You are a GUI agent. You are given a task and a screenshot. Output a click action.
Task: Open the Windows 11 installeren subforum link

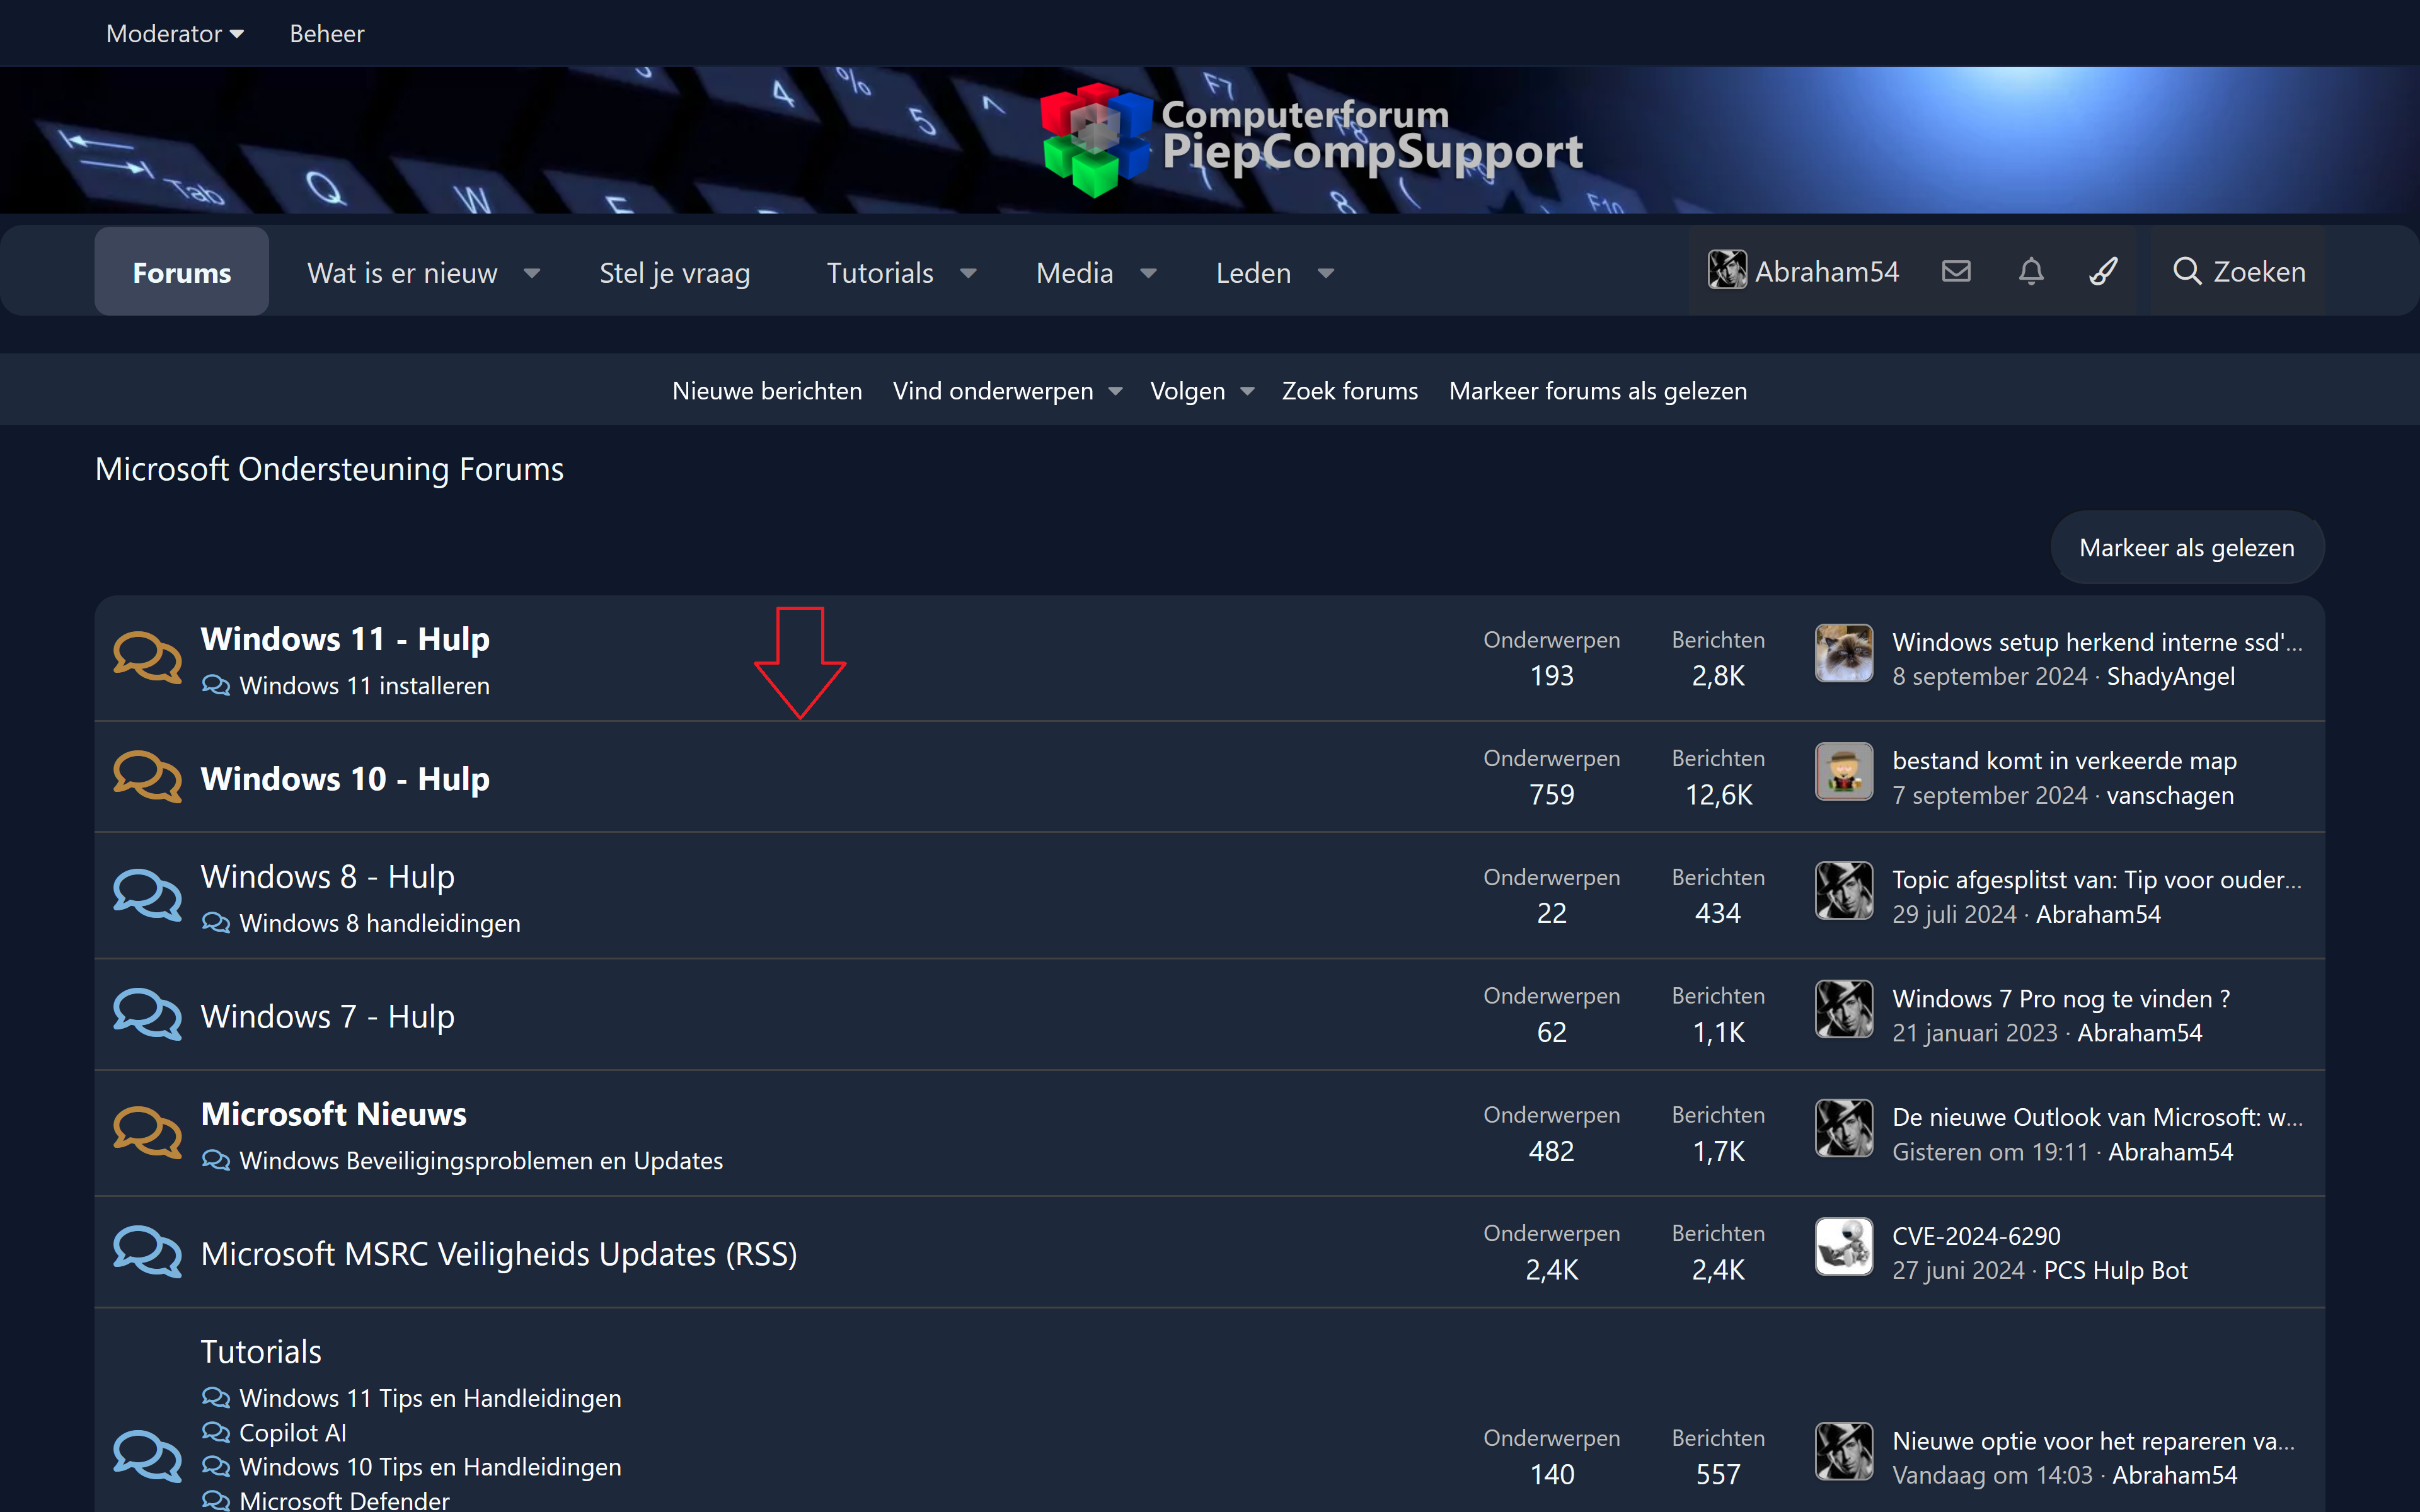pyautogui.click(x=364, y=686)
